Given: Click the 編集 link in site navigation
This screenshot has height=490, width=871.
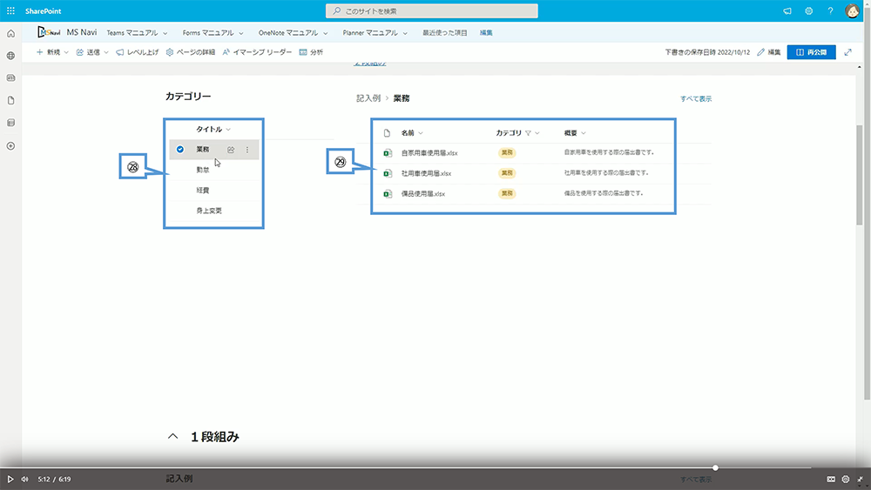Looking at the screenshot, I should coord(486,33).
